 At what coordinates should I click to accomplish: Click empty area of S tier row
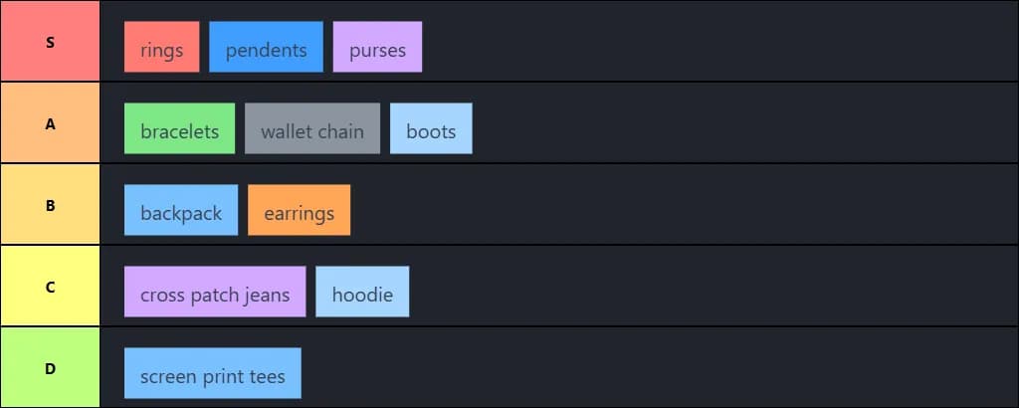[714, 41]
